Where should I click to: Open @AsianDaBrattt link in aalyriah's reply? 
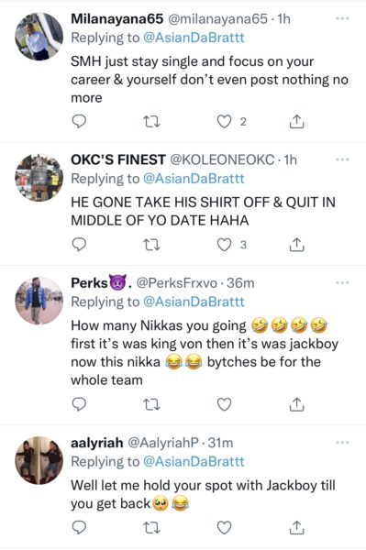(x=194, y=461)
